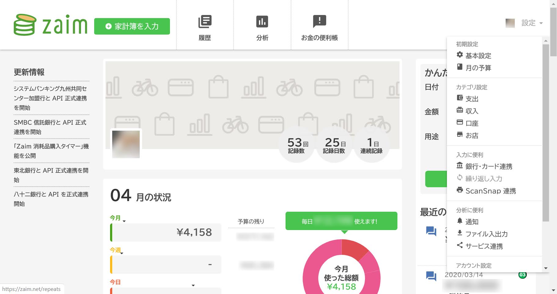
Task: Click the bank icon beside 銀行・カード連携
Action: click(x=460, y=165)
